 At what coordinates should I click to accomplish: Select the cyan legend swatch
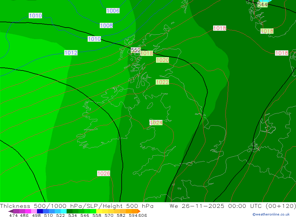point(64,211)
